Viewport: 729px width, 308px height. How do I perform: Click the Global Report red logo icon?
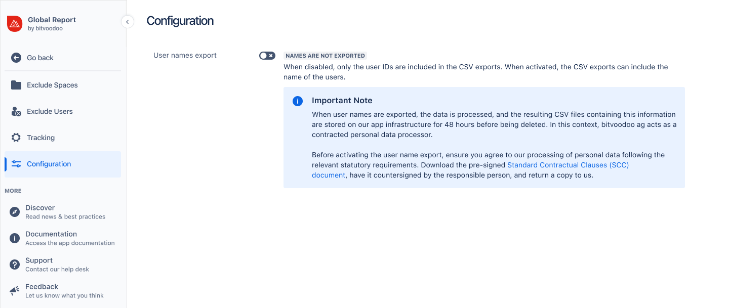[x=15, y=24]
